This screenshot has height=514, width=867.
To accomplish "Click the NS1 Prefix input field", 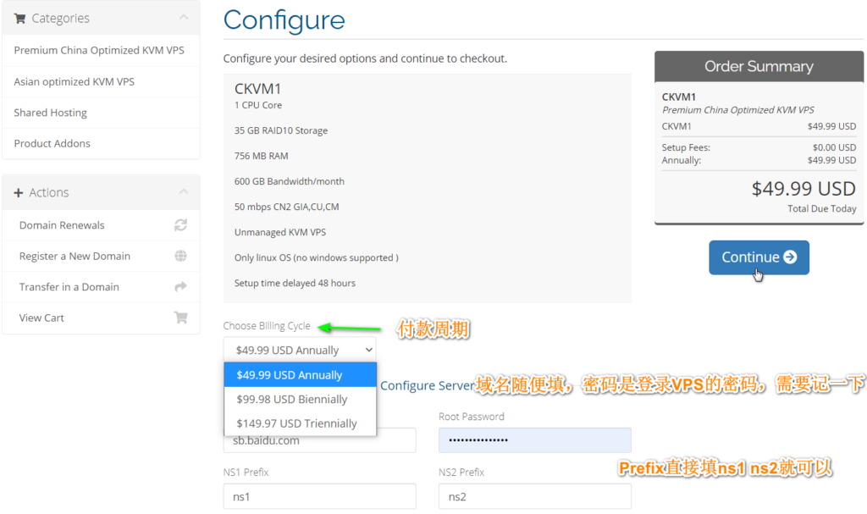I will point(319,496).
